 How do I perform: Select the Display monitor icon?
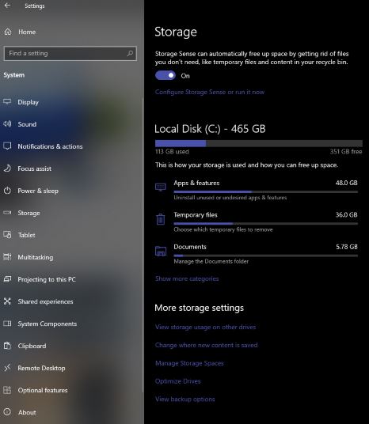coord(7,102)
